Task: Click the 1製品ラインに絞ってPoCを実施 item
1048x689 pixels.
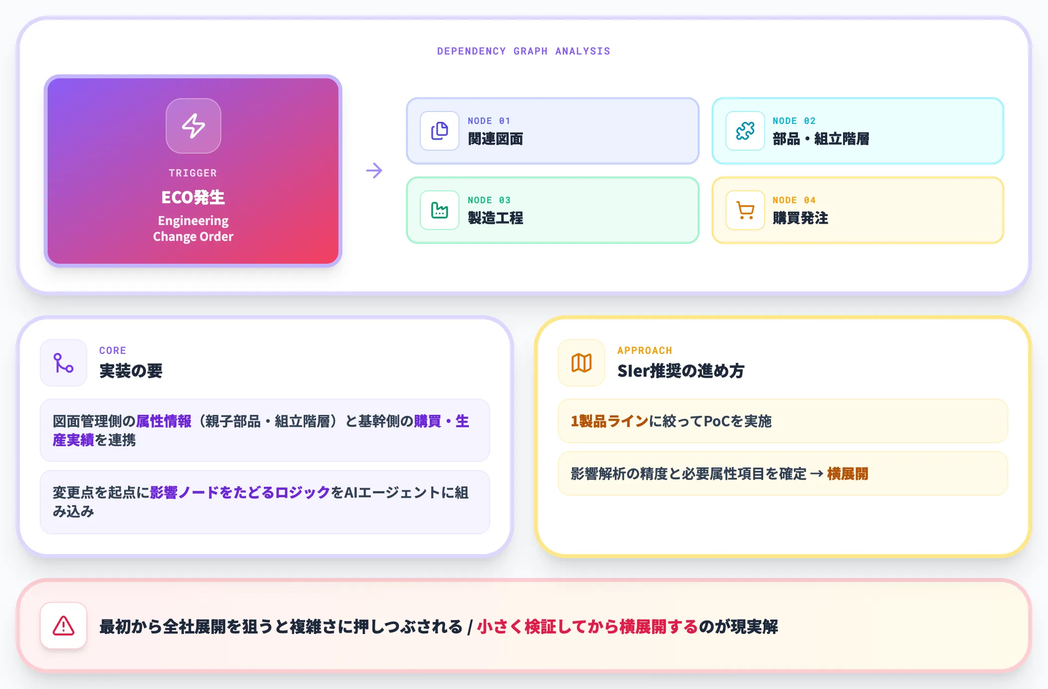Action: point(783,421)
